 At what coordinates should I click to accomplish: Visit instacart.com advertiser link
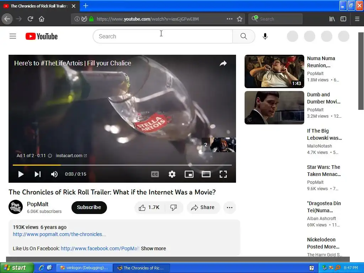[71, 156]
